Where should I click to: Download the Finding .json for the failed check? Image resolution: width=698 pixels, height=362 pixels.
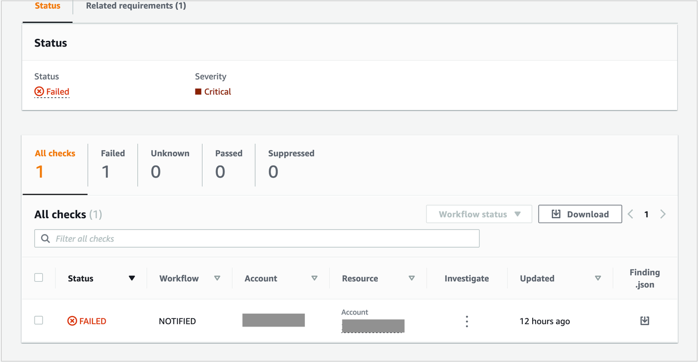pos(644,320)
